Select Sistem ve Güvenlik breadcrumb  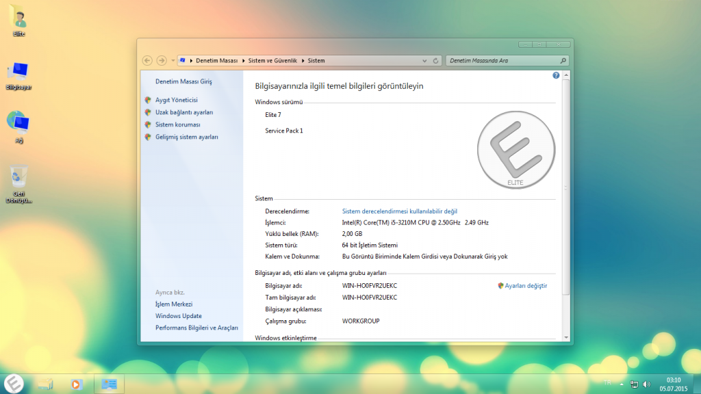click(272, 61)
